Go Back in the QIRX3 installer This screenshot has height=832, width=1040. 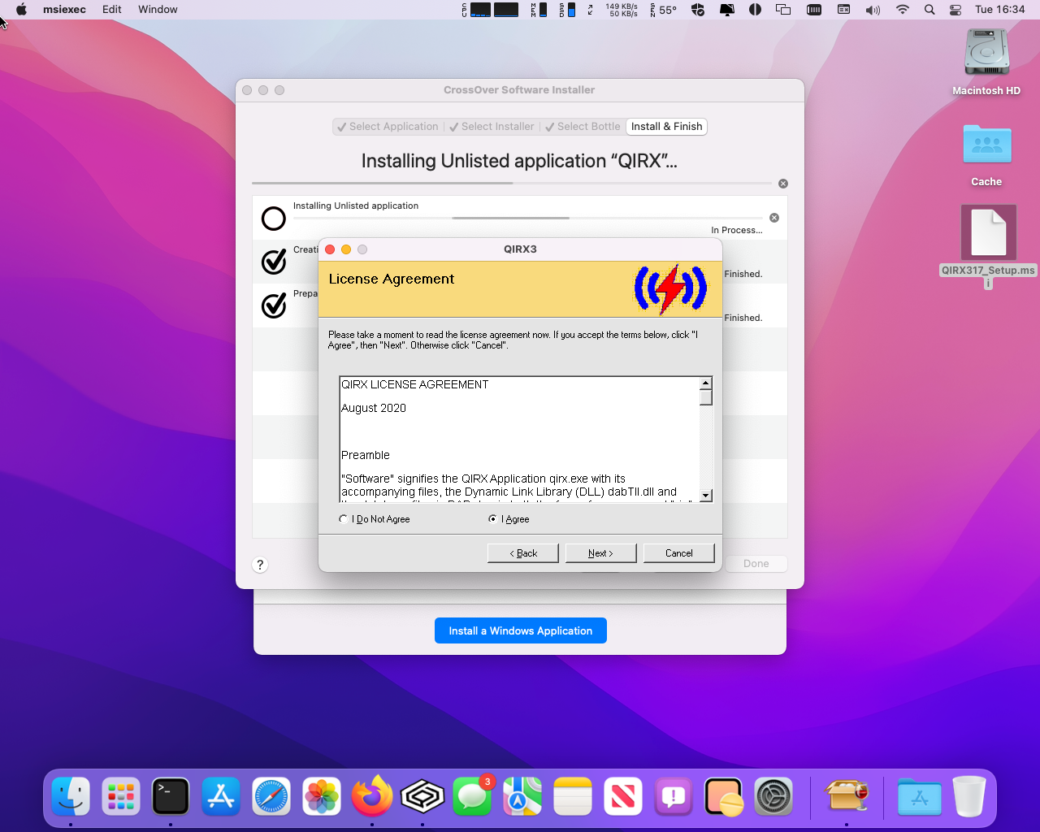pos(522,553)
